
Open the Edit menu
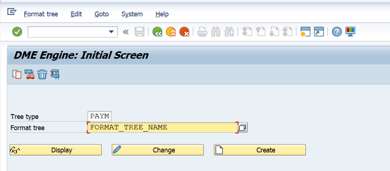(76, 14)
